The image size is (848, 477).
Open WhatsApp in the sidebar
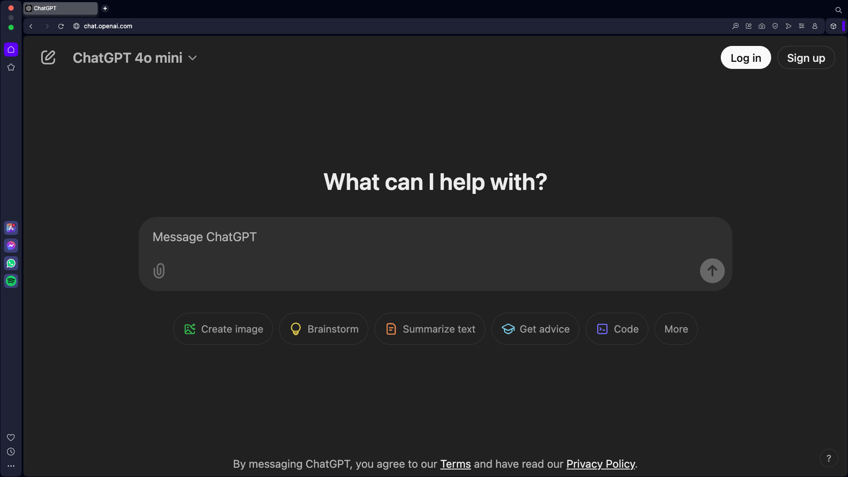coord(11,263)
